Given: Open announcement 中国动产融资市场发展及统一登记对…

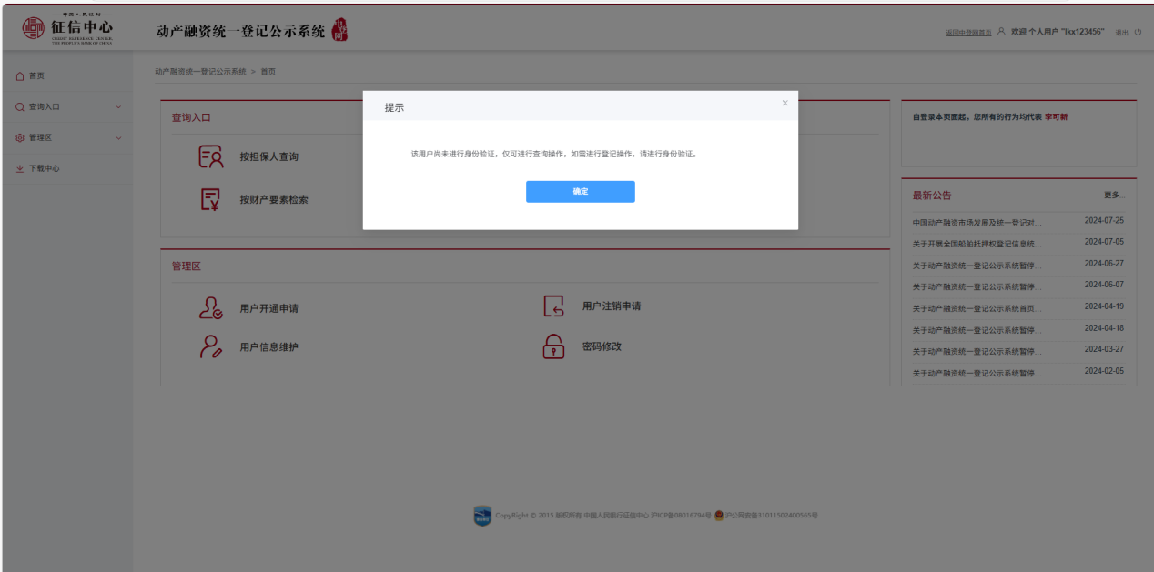Looking at the screenshot, I should click(977, 222).
